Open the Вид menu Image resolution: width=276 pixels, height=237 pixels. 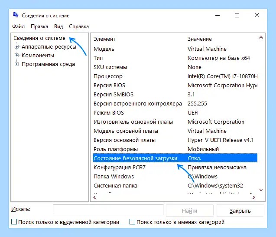click(x=58, y=26)
